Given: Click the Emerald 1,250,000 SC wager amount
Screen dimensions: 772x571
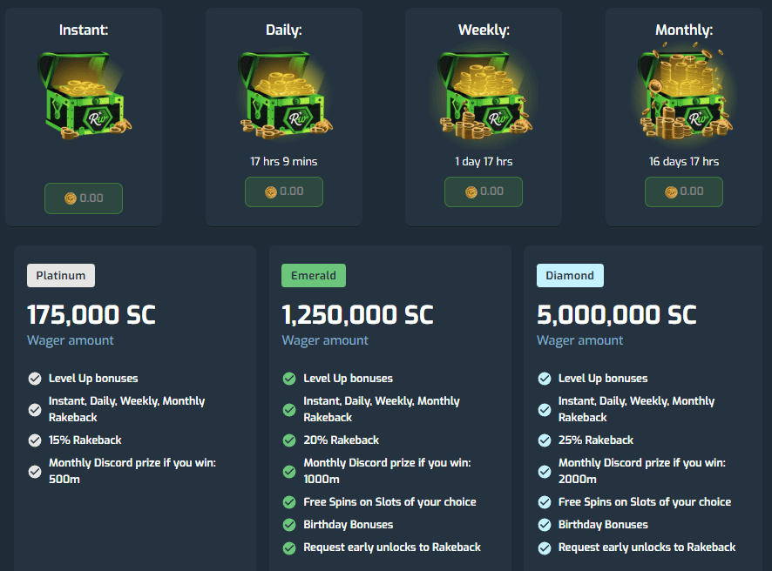Looking at the screenshot, I should click(x=357, y=314).
